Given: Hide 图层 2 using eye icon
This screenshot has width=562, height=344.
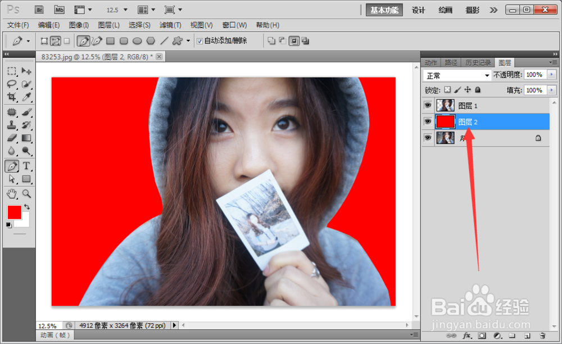Looking at the screenshot, I should (x=428, y=121).
